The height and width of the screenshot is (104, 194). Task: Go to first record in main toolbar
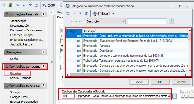tap(18, 5)
